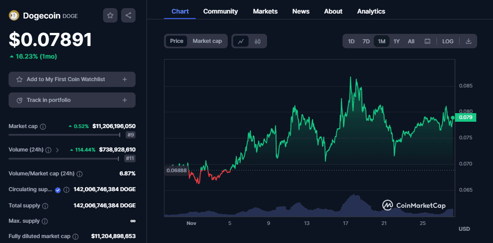Select the 7D time range button
Viewport: 493px width, 243px height.
coord(366,41)
